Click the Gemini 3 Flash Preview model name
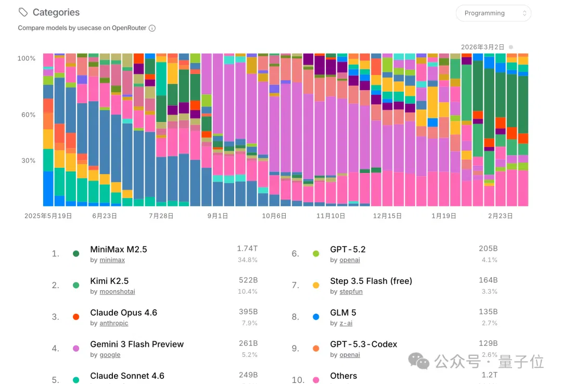Screen dimensions: 562x384 coord(137,344)
